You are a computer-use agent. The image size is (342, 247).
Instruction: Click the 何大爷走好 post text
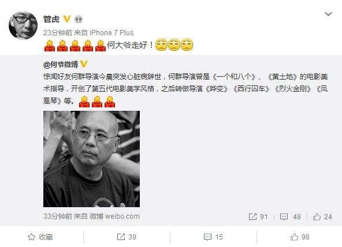130,45
